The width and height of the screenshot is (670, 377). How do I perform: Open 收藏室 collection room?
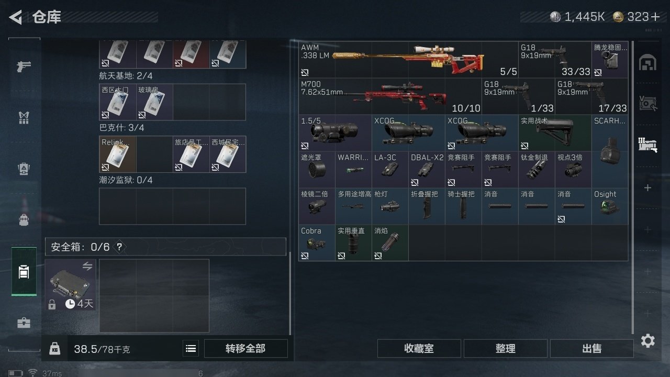(419, 349)
